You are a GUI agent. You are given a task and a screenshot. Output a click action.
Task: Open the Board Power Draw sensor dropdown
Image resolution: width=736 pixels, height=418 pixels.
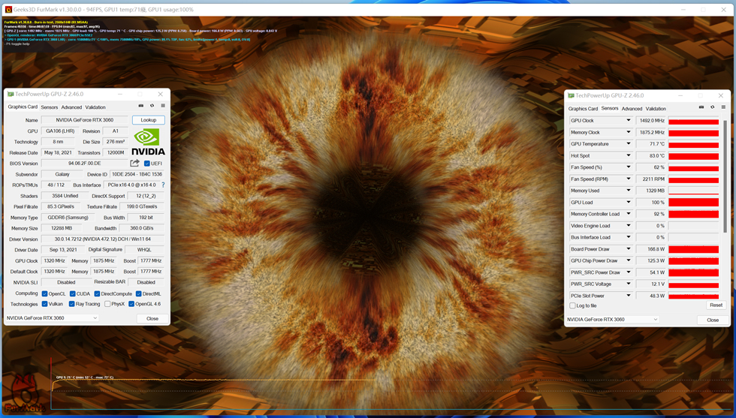[628, 249]
